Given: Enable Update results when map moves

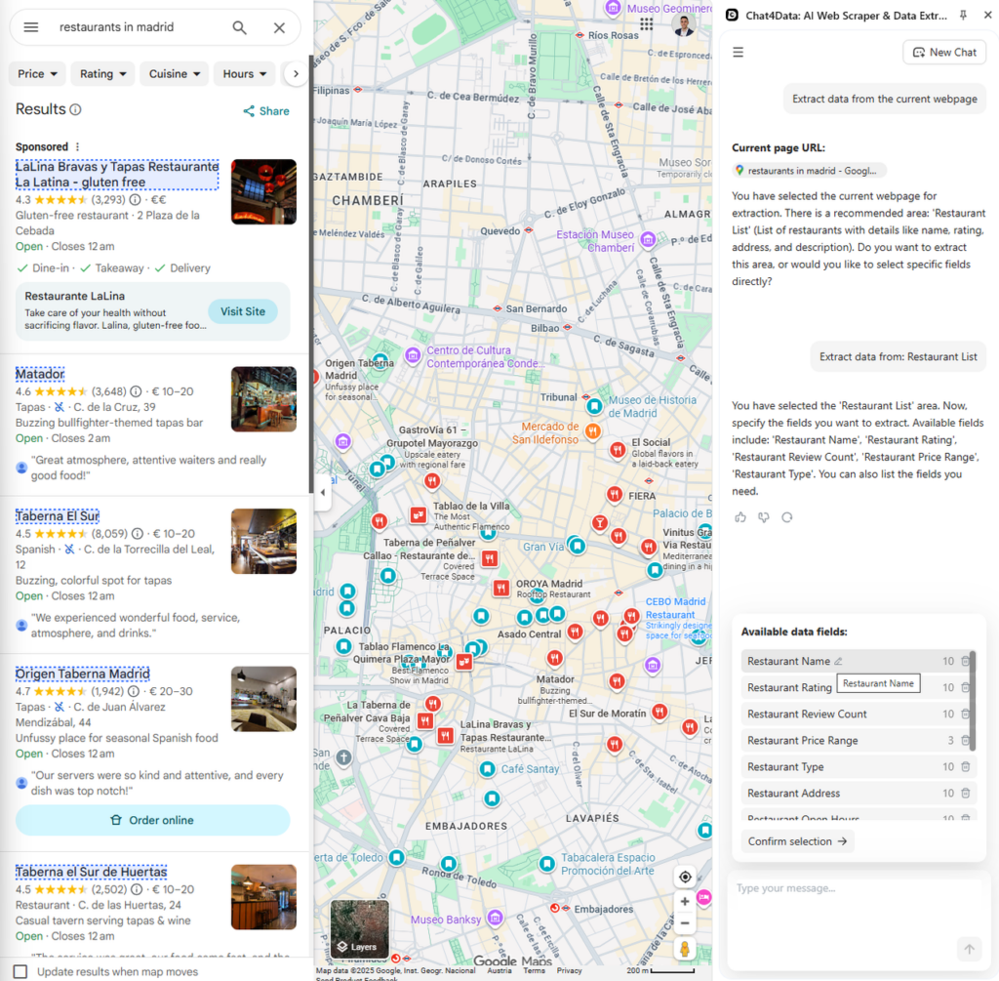Looking at the screenshot, I should pyautogui.click(x=20, y=971).
